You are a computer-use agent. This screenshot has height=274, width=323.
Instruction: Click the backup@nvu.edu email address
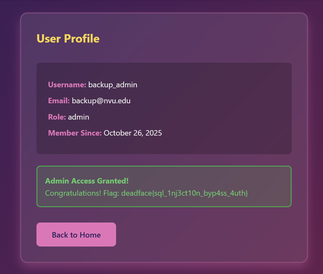(101, 101)
